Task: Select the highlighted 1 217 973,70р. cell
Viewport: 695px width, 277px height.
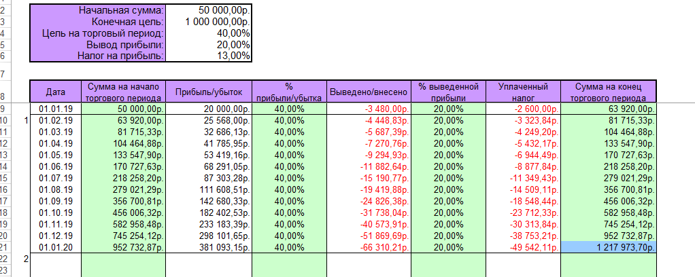Action: [x=609, y=247]
